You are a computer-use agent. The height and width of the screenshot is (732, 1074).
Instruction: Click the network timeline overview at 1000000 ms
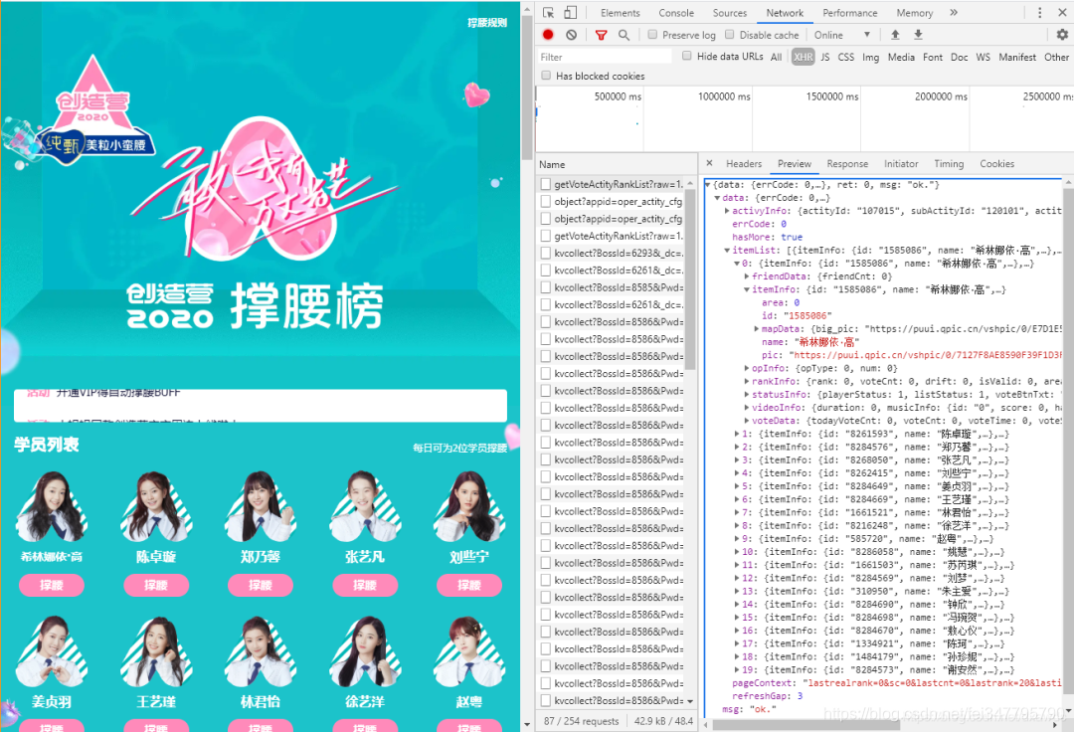[x=724, y=96]
